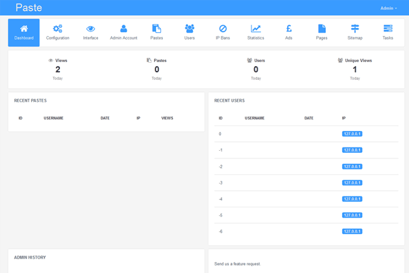Screen dimensions: 409x273
Task: View Statistics chart icon
Action: point(256,29)
